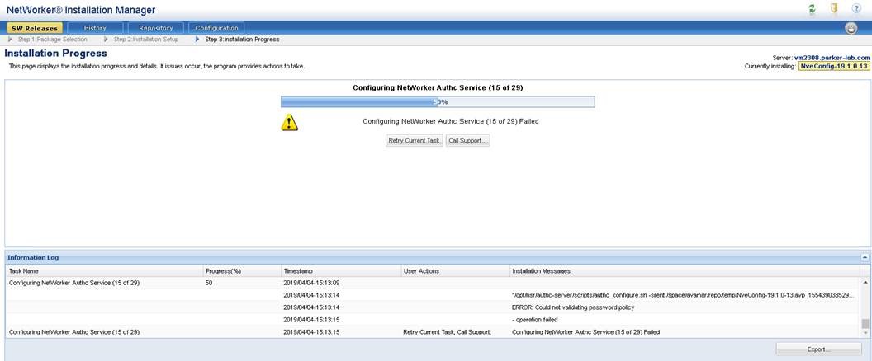The width and height of the screenshot is (872, 361).
Task: Go to Step 1: Package Selection
Action: pyautogui.click(x=52, y=40)
